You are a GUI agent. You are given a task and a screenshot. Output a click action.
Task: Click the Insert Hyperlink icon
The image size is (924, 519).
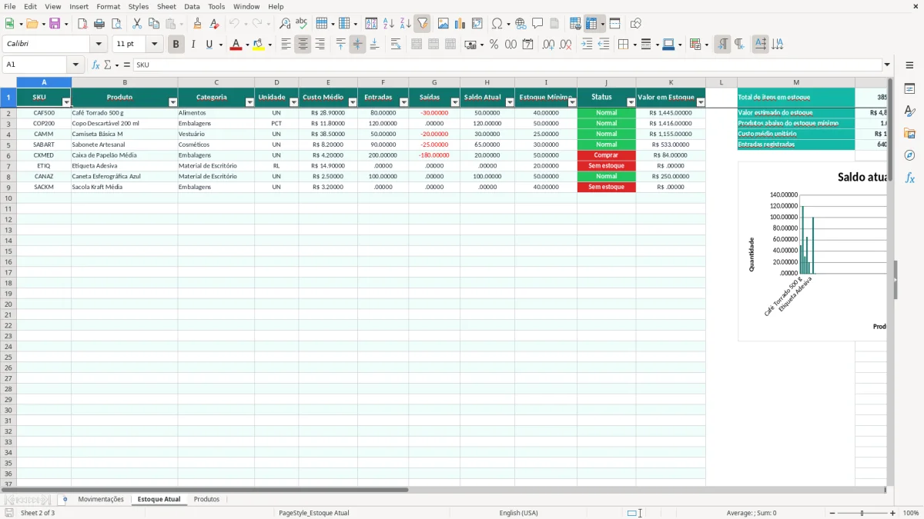point(521,24)
